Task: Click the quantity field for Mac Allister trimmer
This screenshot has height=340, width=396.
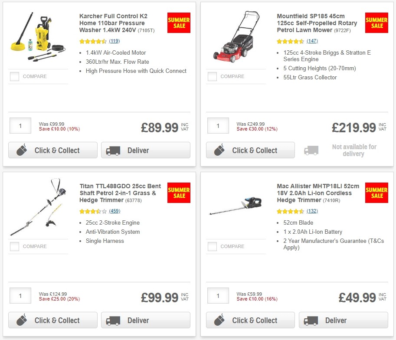Action: (218, 296)
